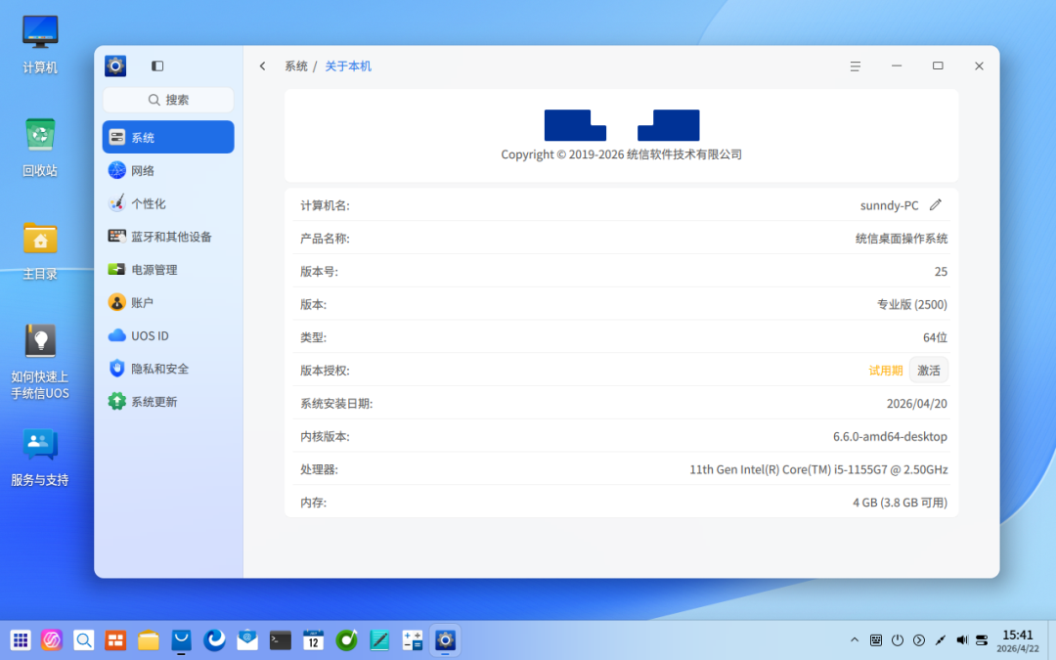This screenshot has width=1056, height=660.
Task: Go back with the left arrow
Action: point(263,66)
